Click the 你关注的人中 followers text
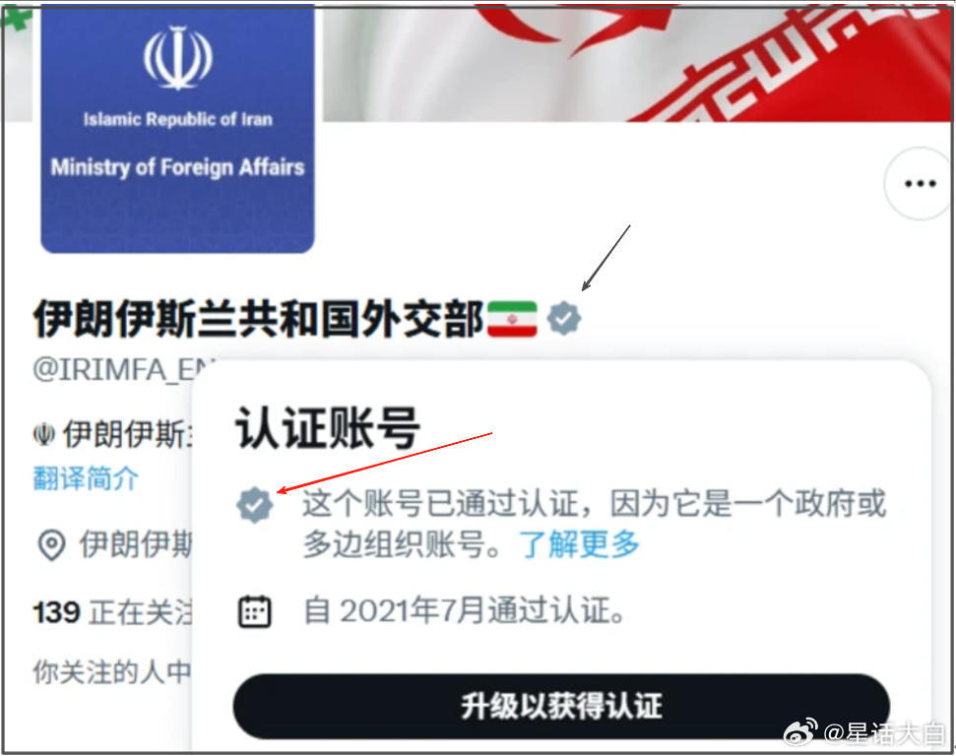The width and height of the screenshot is (956, 756). point(112,672)
